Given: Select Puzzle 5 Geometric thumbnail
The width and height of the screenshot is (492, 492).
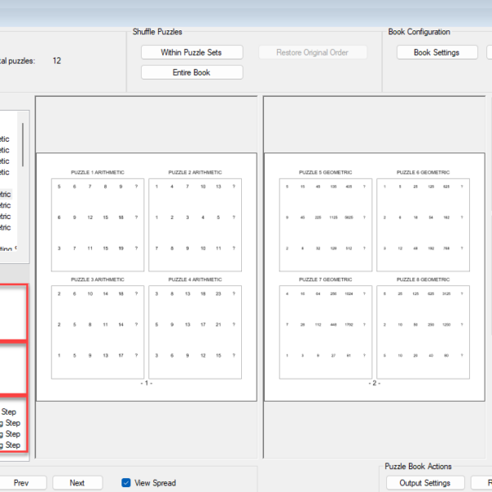Looking at the screenshot, I should tap(326, 225).
